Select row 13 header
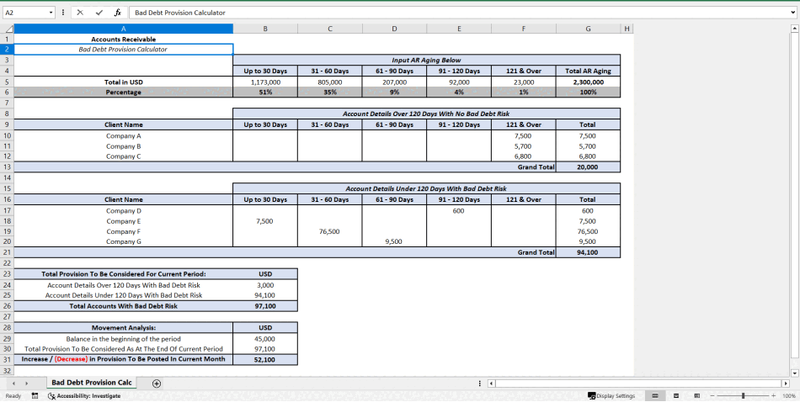This screenshot has height=402, width=800. point(7,167)
